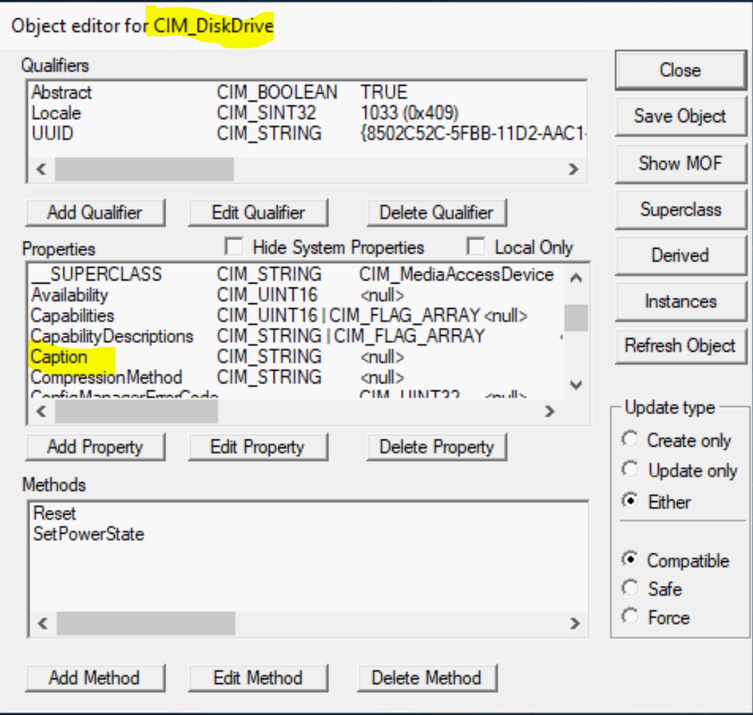Show Derived classes
The height and width of the screenshot is (715, 753).
tap(679, 256)
